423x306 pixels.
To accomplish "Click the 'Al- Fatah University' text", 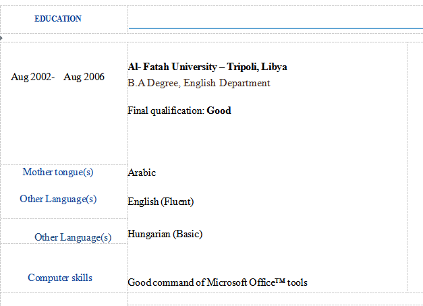I will pyautogui.click(x=171, y=67).
